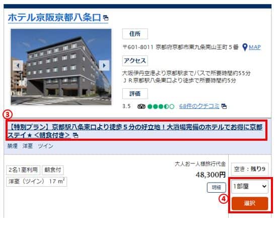Image resolution: width=279 pixels, height=232 pixels.
Task: Click the アクセス label box
Action: coord(135,61)
